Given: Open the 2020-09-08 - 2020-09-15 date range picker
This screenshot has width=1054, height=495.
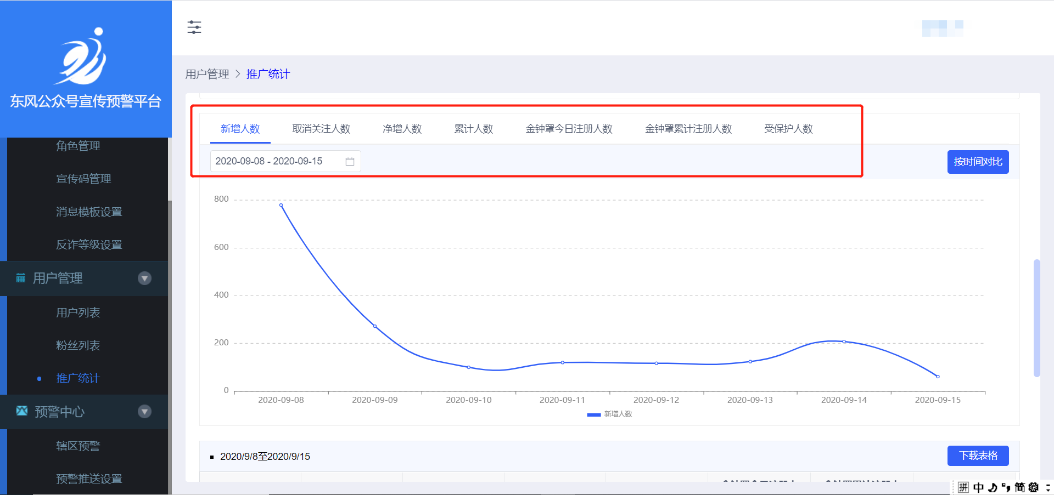Looking at the screenshot, I should 285,161.
